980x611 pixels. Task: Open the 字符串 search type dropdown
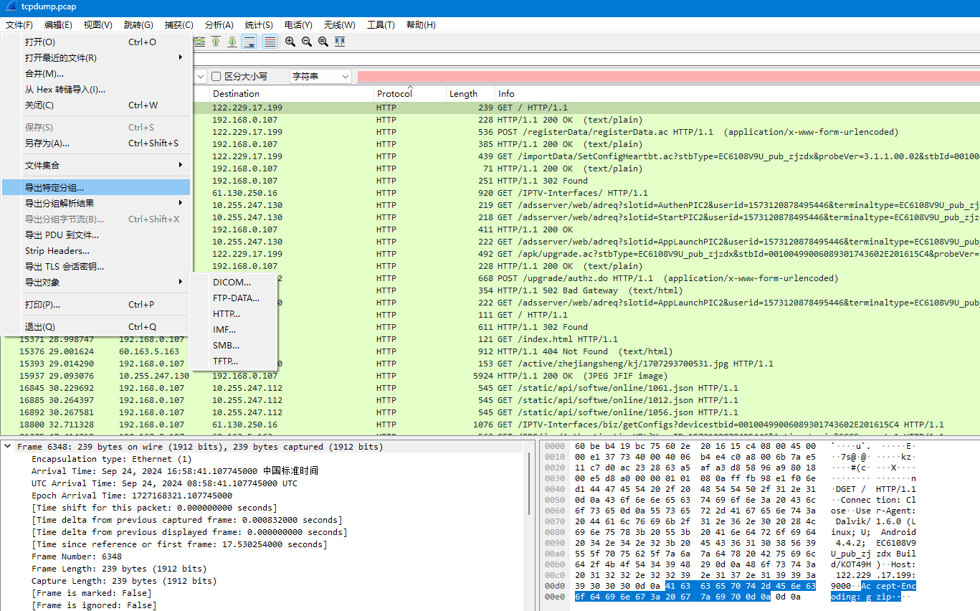pos(320,76)
